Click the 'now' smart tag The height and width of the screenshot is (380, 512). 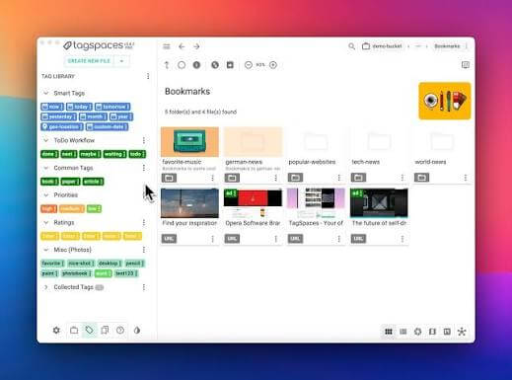[x=52, y=107]
